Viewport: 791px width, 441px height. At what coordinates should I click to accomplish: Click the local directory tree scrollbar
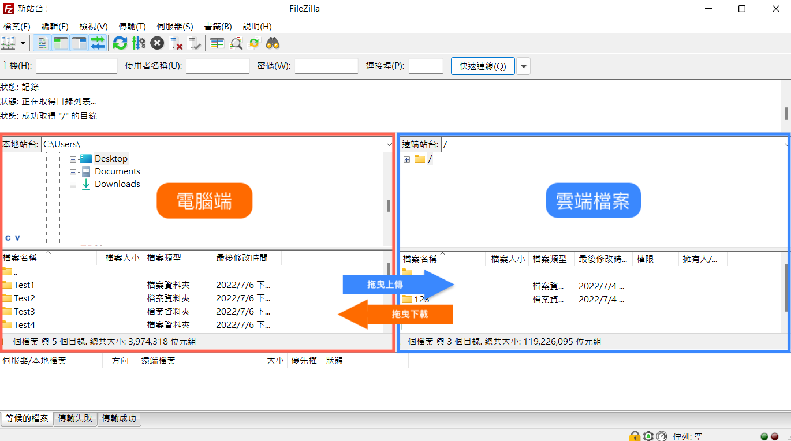click(389, 205)
